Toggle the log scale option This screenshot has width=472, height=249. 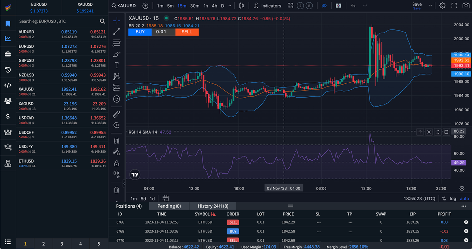point(453,199)
